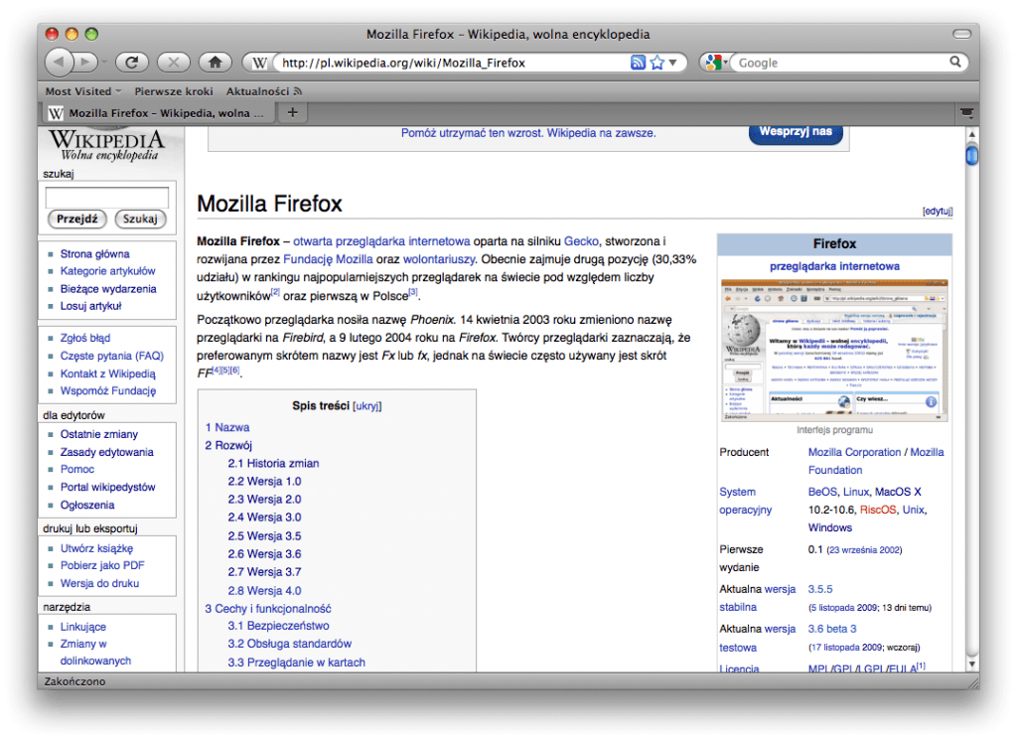Jump to section 1 Nazwa

(x=227, y=427)
